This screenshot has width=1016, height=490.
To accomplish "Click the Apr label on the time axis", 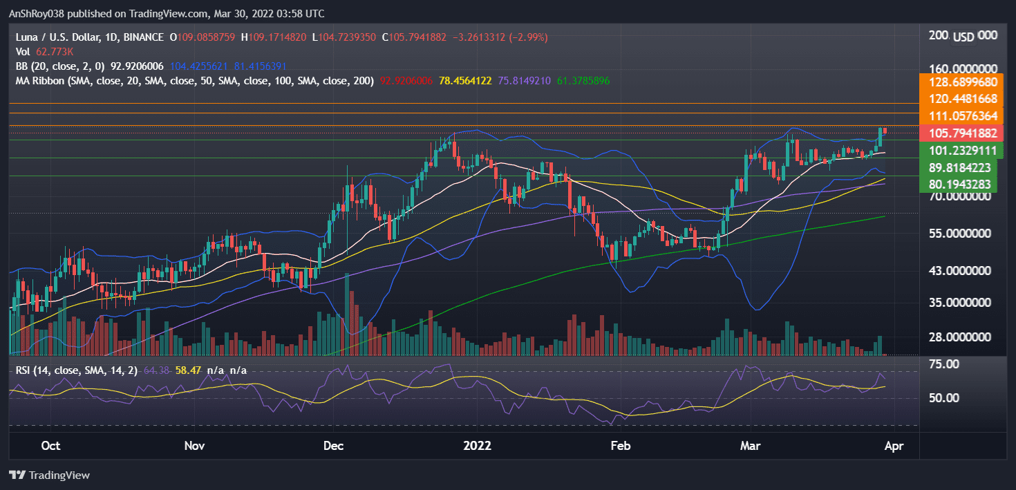I will tap(894, 446).
